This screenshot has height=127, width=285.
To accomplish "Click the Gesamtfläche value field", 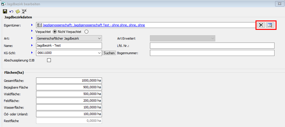I will coord(69,81).
